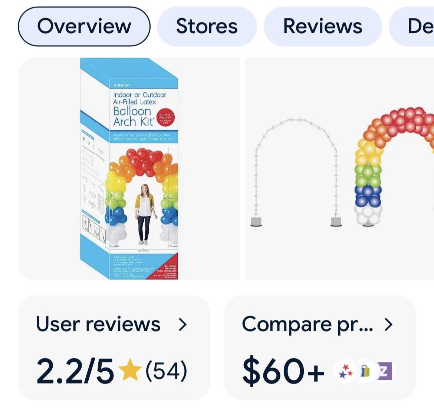Open the Stores tab

click(207, 26)
